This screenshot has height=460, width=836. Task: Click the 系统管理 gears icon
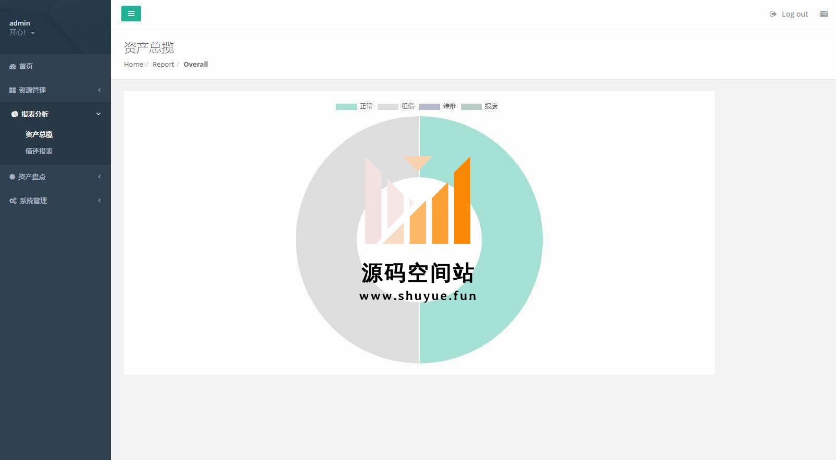(x=13, y=201)
